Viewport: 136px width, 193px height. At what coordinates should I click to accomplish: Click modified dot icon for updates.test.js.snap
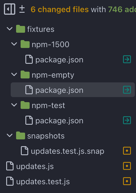pyautogui.click(x=127, y=151)
